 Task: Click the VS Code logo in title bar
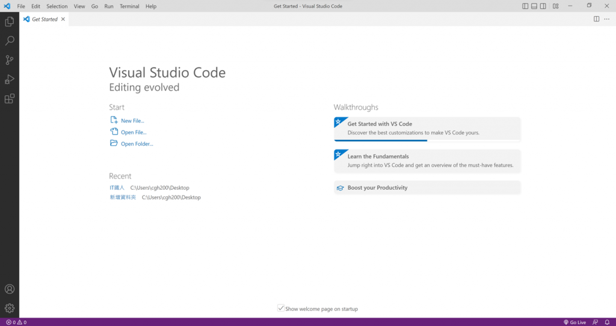pyautogui.click(x=7, y=6)
